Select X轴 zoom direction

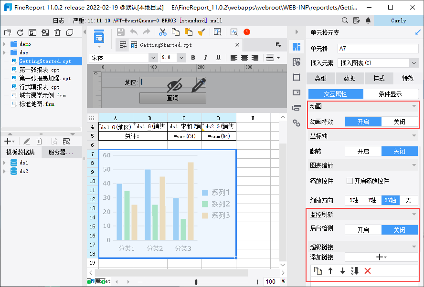[354, 200]
